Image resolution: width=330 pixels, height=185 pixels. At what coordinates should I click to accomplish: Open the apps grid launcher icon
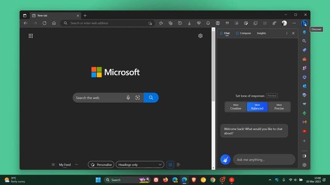[x=31, y=36]
